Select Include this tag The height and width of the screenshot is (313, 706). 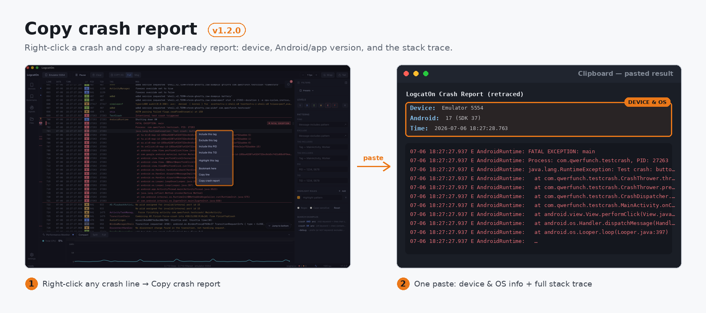tap(214, 134)
